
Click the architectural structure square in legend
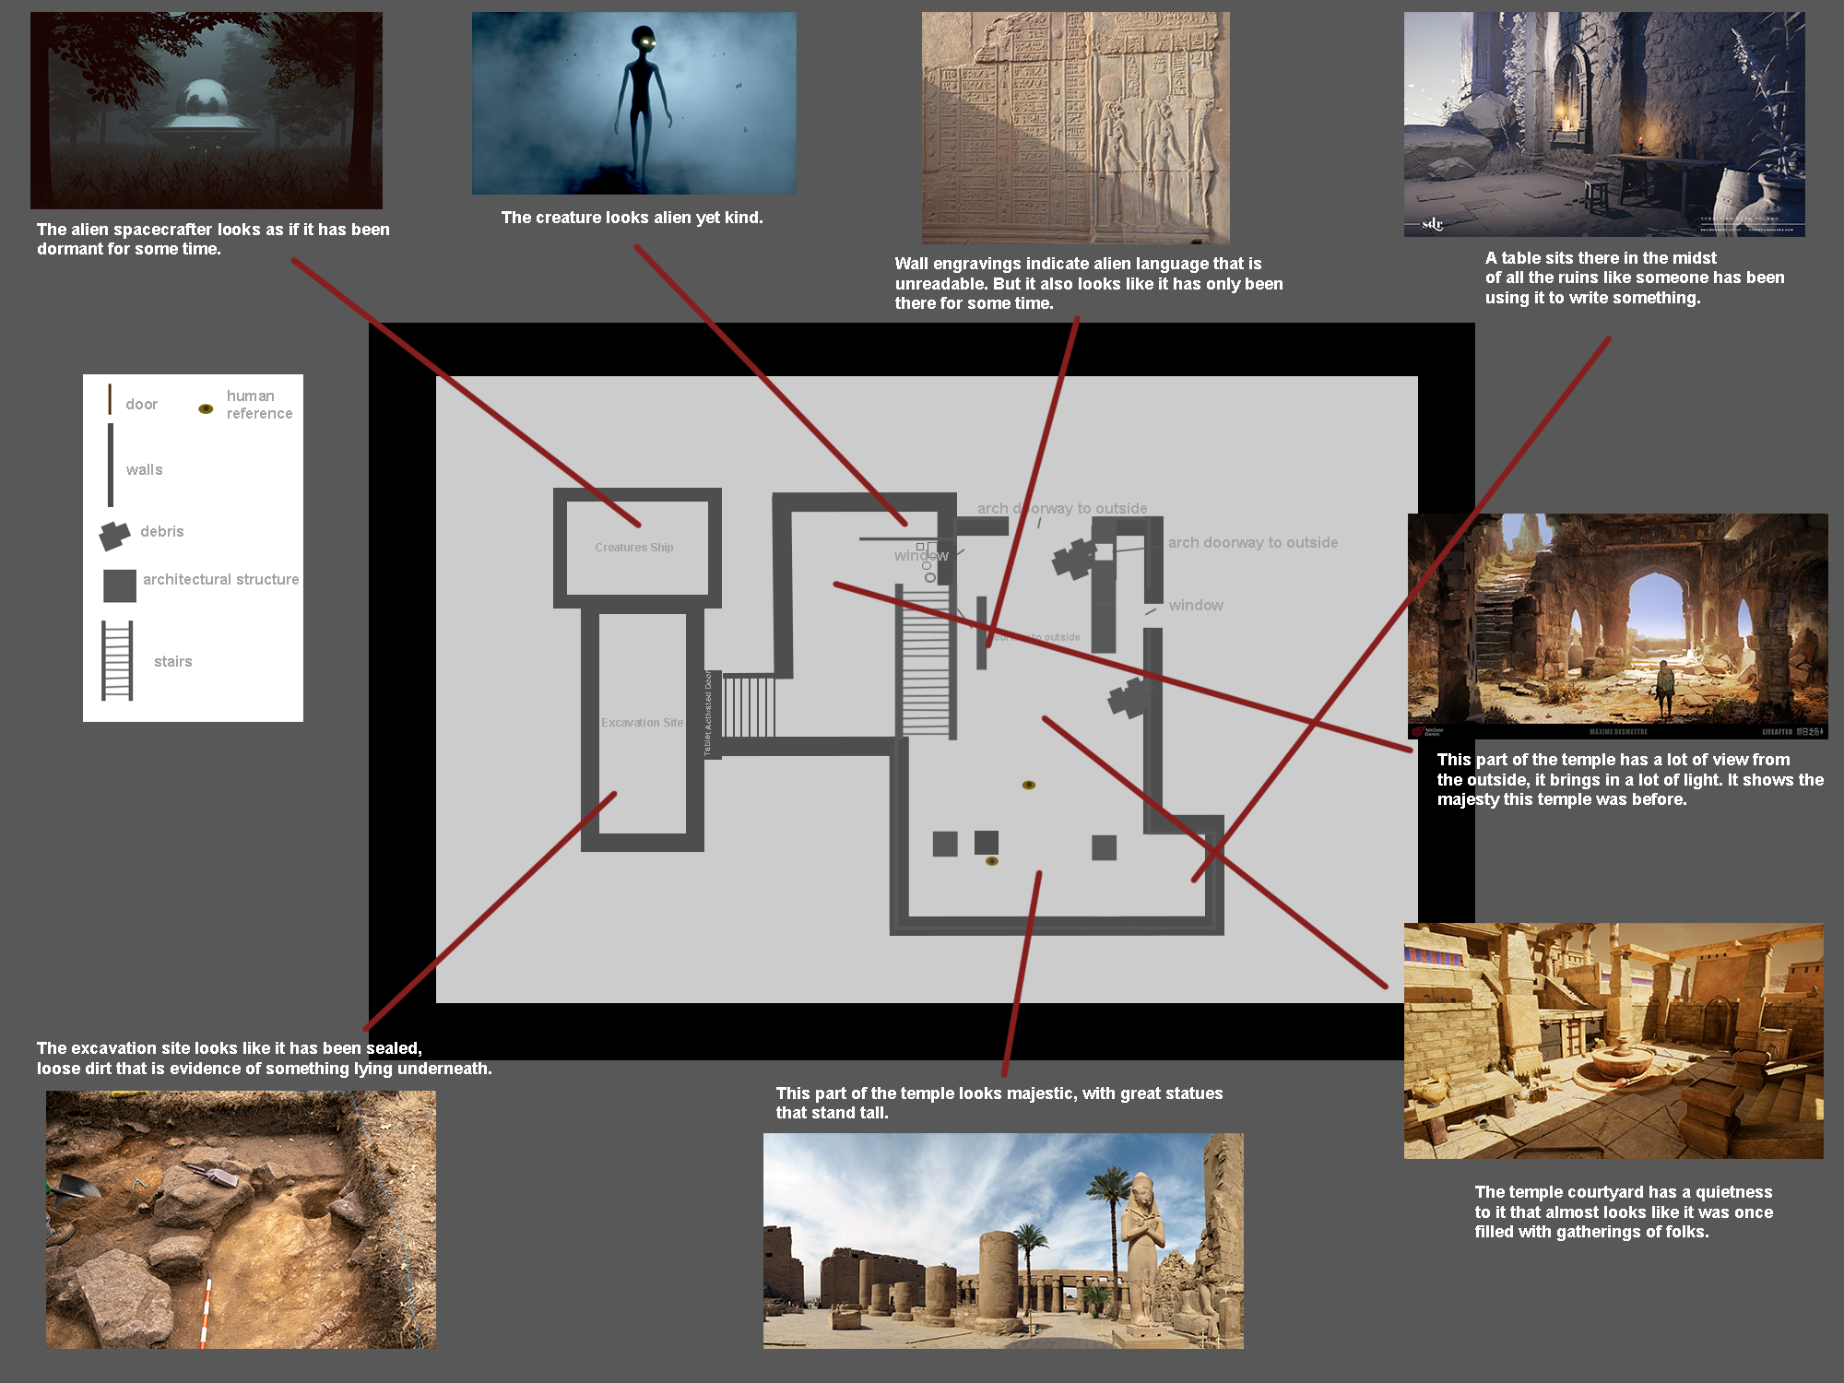pos(120,585)
